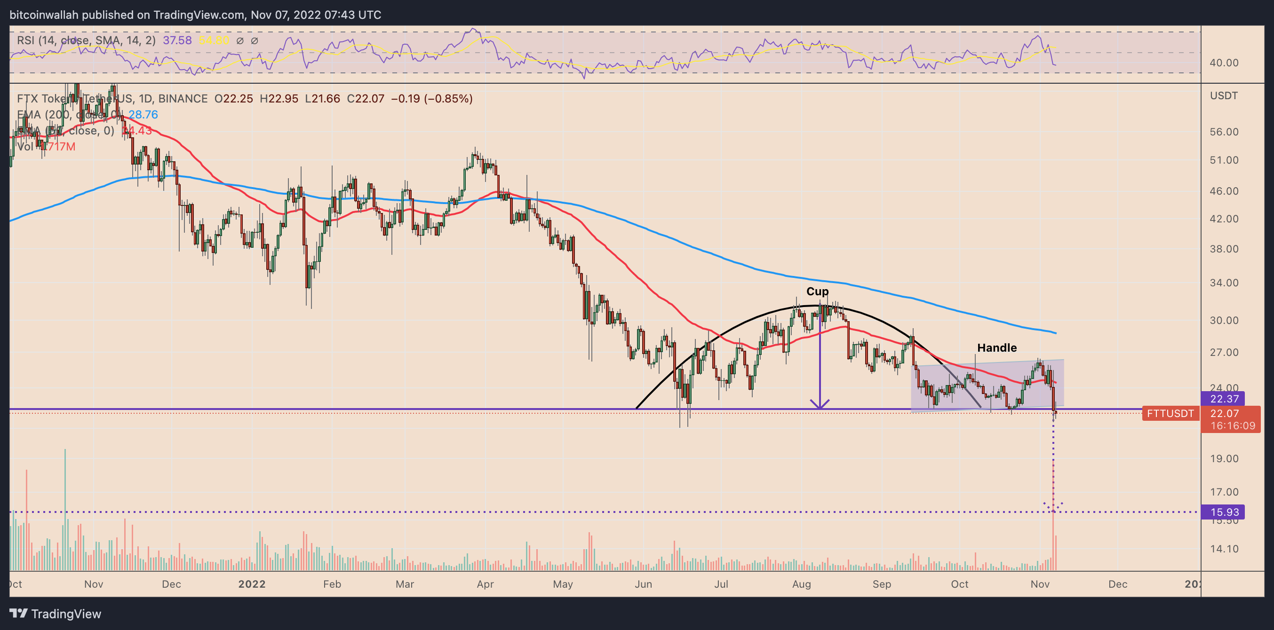The height and width of the screenshot is (630, 1274).
Task: Click the purple 15.93 target price label
Action: (x=1224, y=512)
